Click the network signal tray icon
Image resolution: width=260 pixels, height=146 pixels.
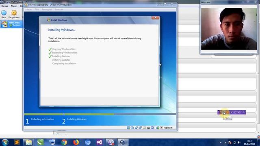(225, 142)
